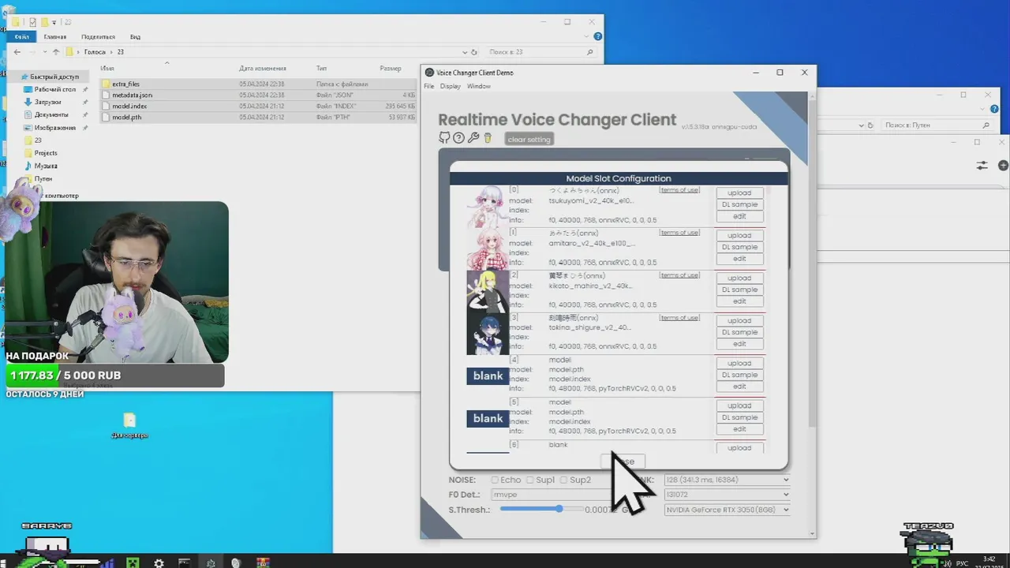
Task: Open the F0 Det. rmvpe dropdown
Action: 552,495
